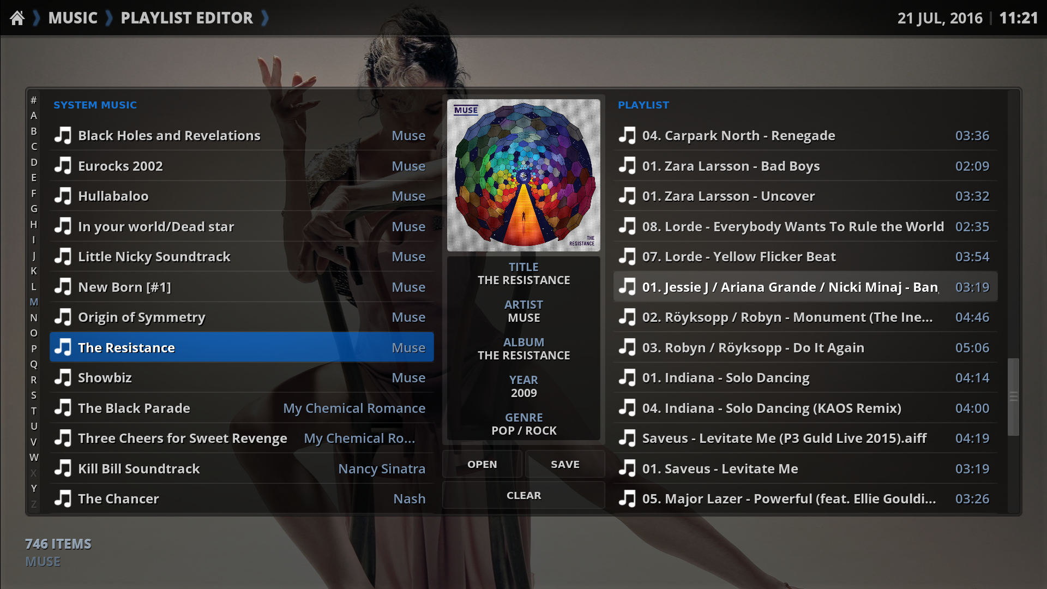Image resolution: width=1047 pixels, height=589 pixels.
Task: Click note icon for Röyksopp / Robyn - Monument
Action: 627,317
